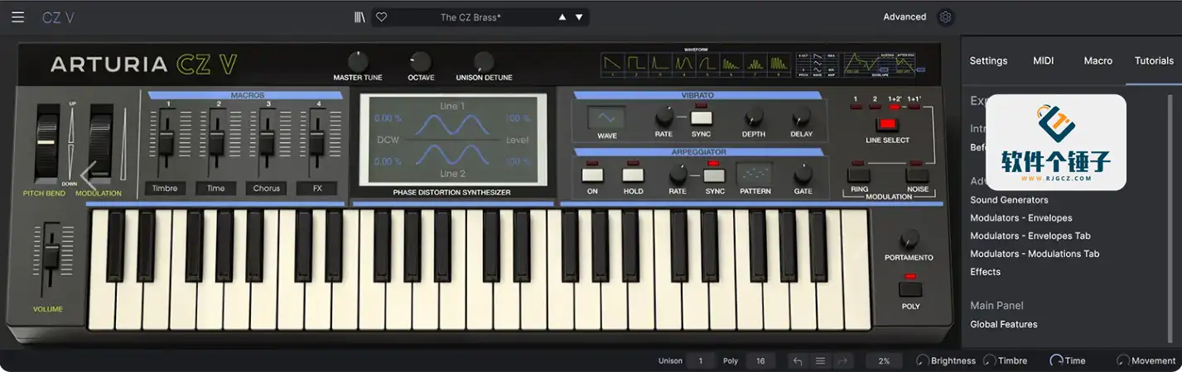The width and height of the screenshot is (1182, 372).
Task: Open the hamburger main menu
Action: tap(17, 17)
